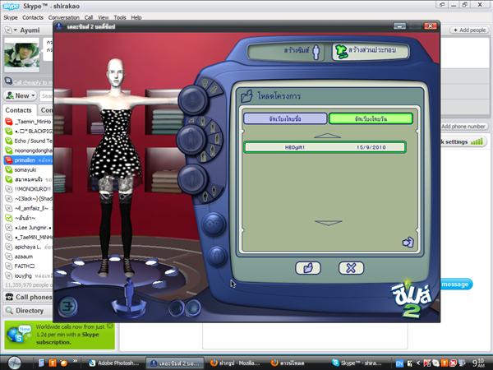Sort projects by date
The width and height of the screenshot is (493, 370).
(x=371, y=119)
